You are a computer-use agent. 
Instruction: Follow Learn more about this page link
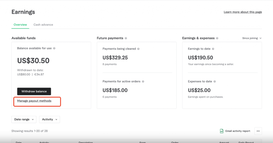(x=243, y=12)
